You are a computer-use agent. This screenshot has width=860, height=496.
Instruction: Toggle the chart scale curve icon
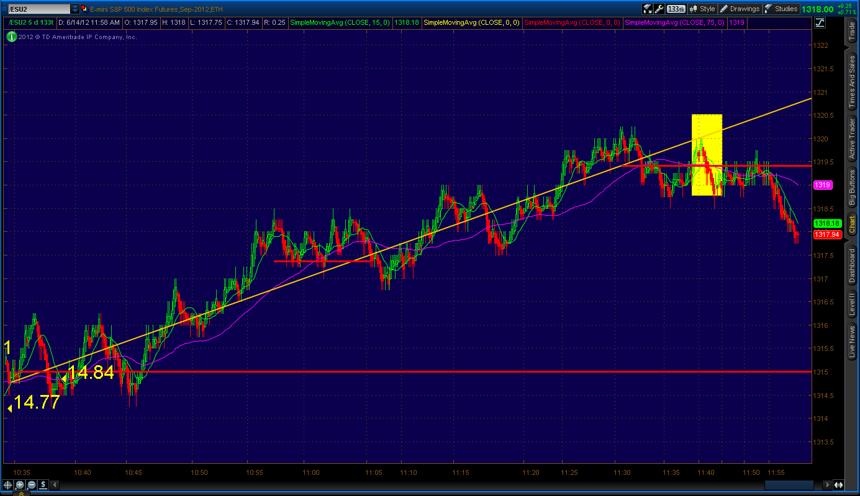(819, 23)
